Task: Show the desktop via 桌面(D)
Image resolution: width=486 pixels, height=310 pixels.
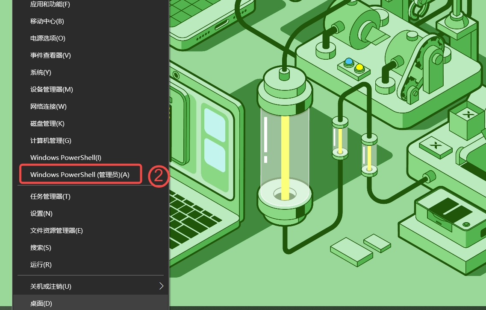Action: pyautogui.click(x=91, y=303)
